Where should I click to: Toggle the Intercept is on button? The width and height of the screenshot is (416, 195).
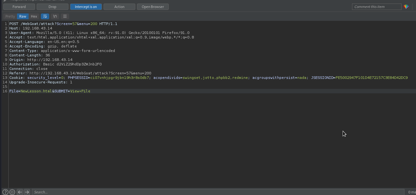coord(86,7)
